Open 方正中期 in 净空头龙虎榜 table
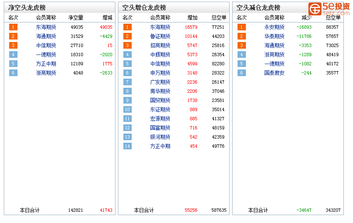 [x=46, y=64]
